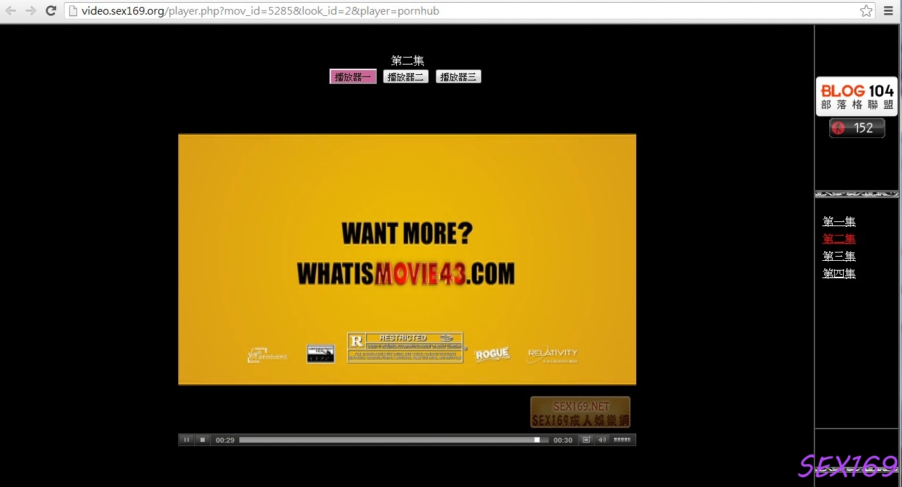Click the page icon left of the URL
The image size is (902, 487).
point(72,11)
